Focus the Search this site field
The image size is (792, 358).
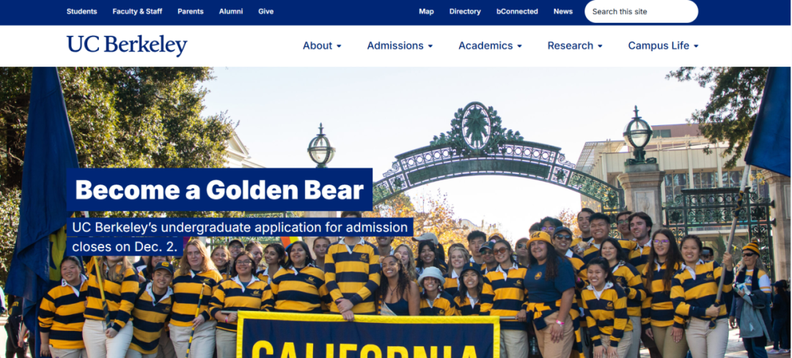click(x=642, y=12)
